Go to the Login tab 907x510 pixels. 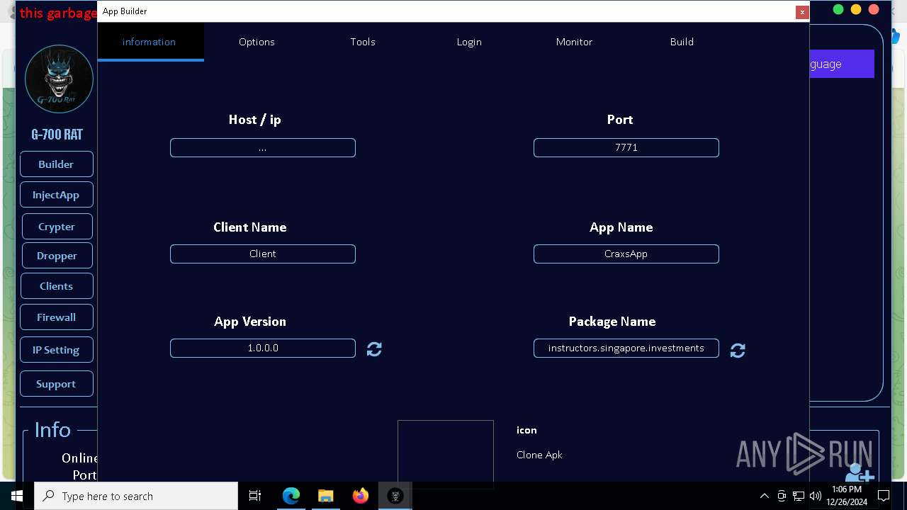pyautogui.click(x=469, y=42)
